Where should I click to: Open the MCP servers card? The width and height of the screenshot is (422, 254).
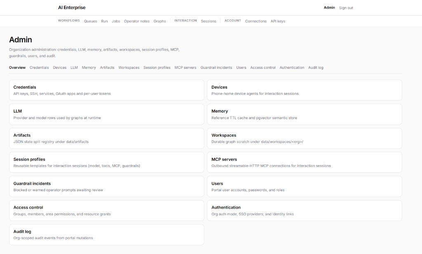point(305,162)
